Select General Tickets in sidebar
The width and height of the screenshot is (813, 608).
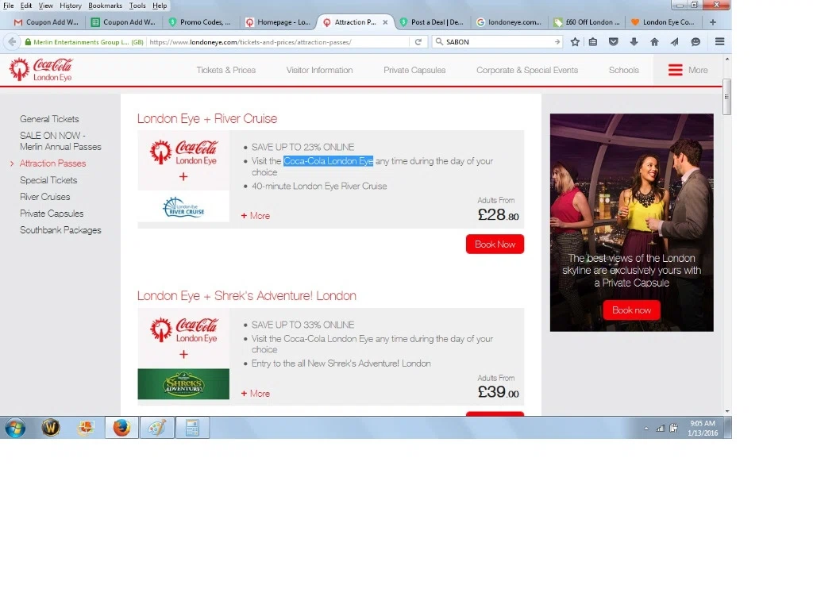(x=49, y=119)
